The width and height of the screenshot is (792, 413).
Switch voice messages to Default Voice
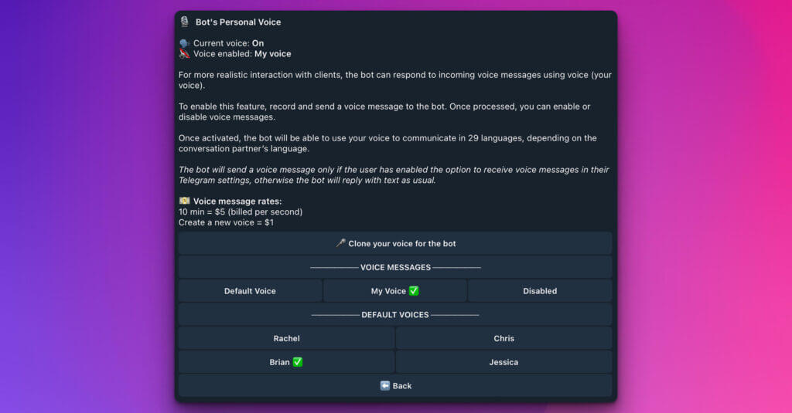(x=250, y=291)
